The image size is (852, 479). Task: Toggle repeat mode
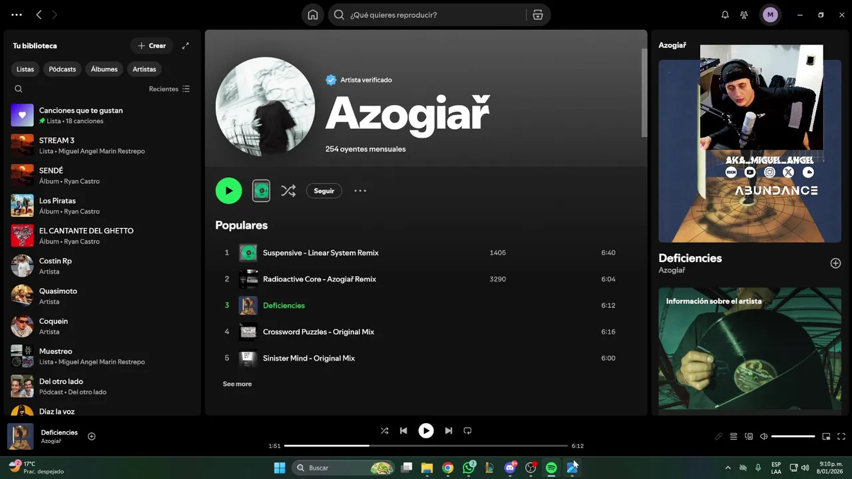point(467,430)
